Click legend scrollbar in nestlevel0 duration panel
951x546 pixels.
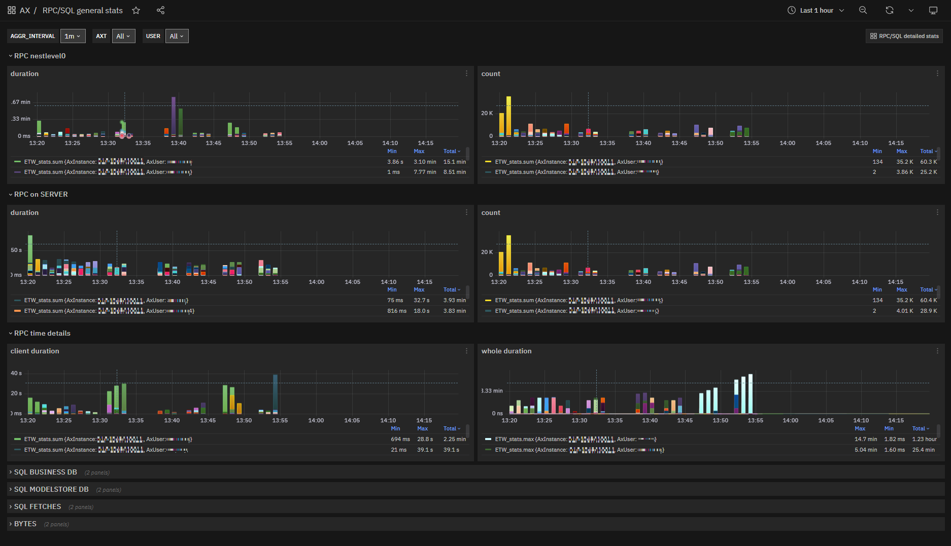click(467, 153)
